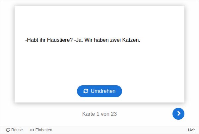Click the sentence '-Habt ihr Haustiere?' on the card
The image size is (199, 134).
[x=49, y=40]
